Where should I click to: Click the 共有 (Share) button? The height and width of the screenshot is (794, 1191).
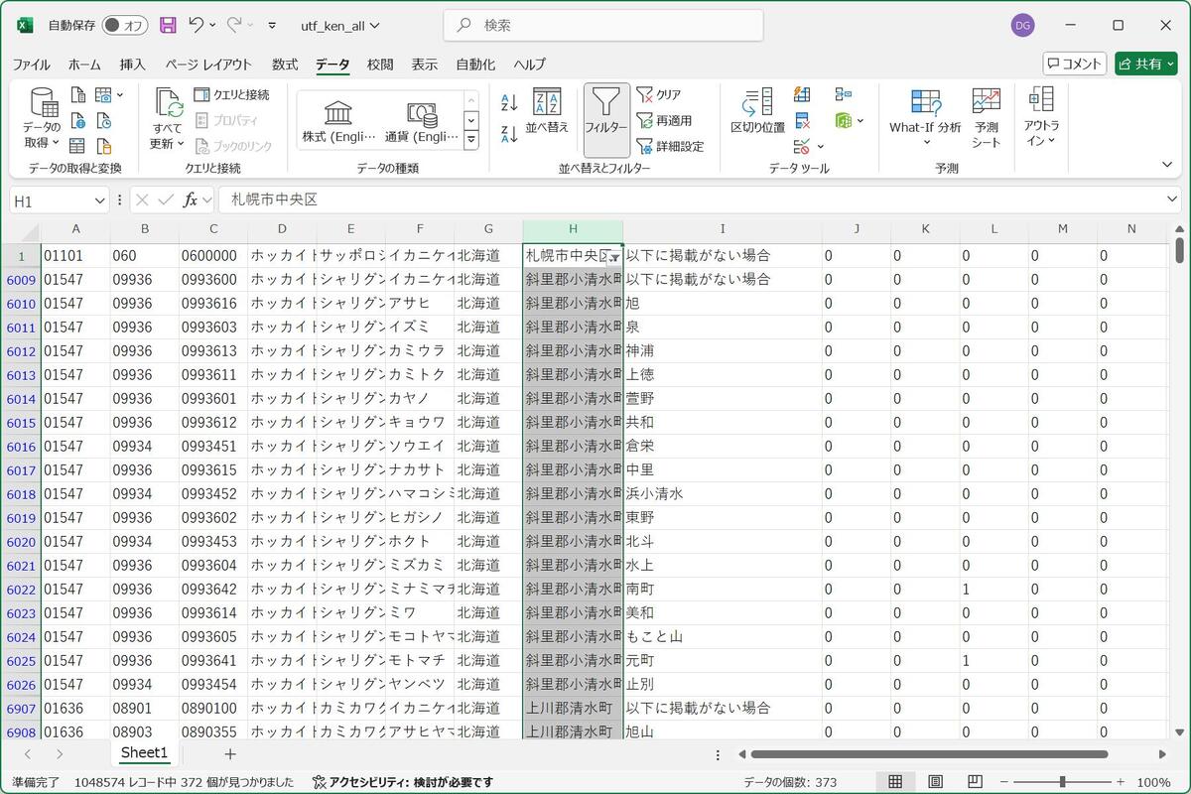tap(1146, 64)
